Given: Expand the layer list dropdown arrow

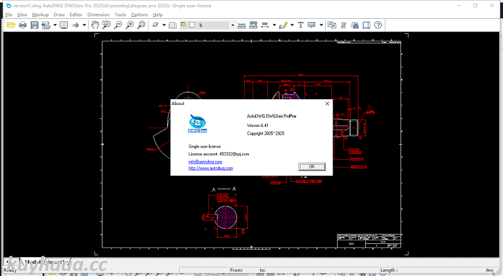Looking at the screenshot, I should [233, 25].
